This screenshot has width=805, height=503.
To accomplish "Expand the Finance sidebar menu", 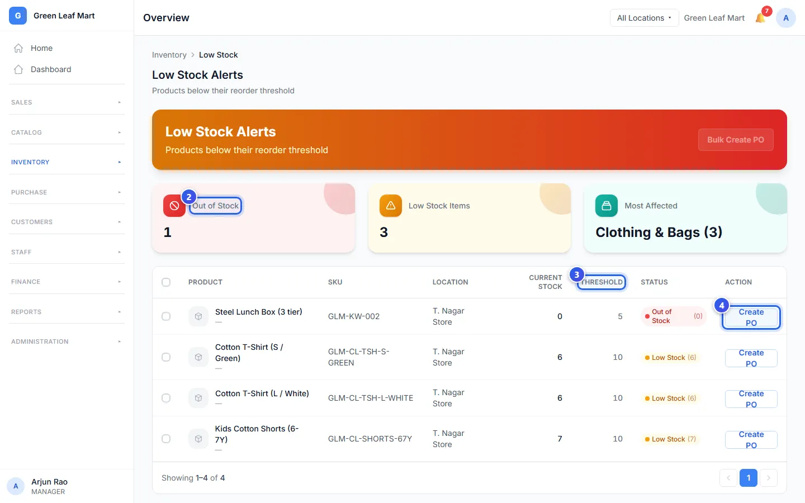I will [67, 282].
